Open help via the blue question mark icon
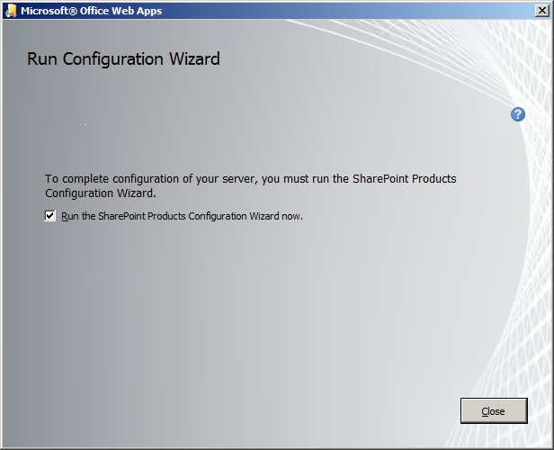Screen dimensions: 554x450 518,114
